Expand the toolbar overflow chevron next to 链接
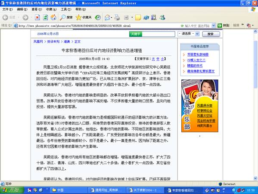The width and height of the screenshot is (258, 194). pyautogui.click(x=242, y=25)
